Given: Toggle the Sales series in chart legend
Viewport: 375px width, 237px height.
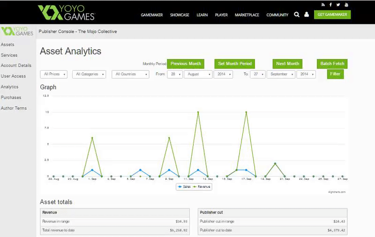Looking at the screenshot, I should (184, 186).
